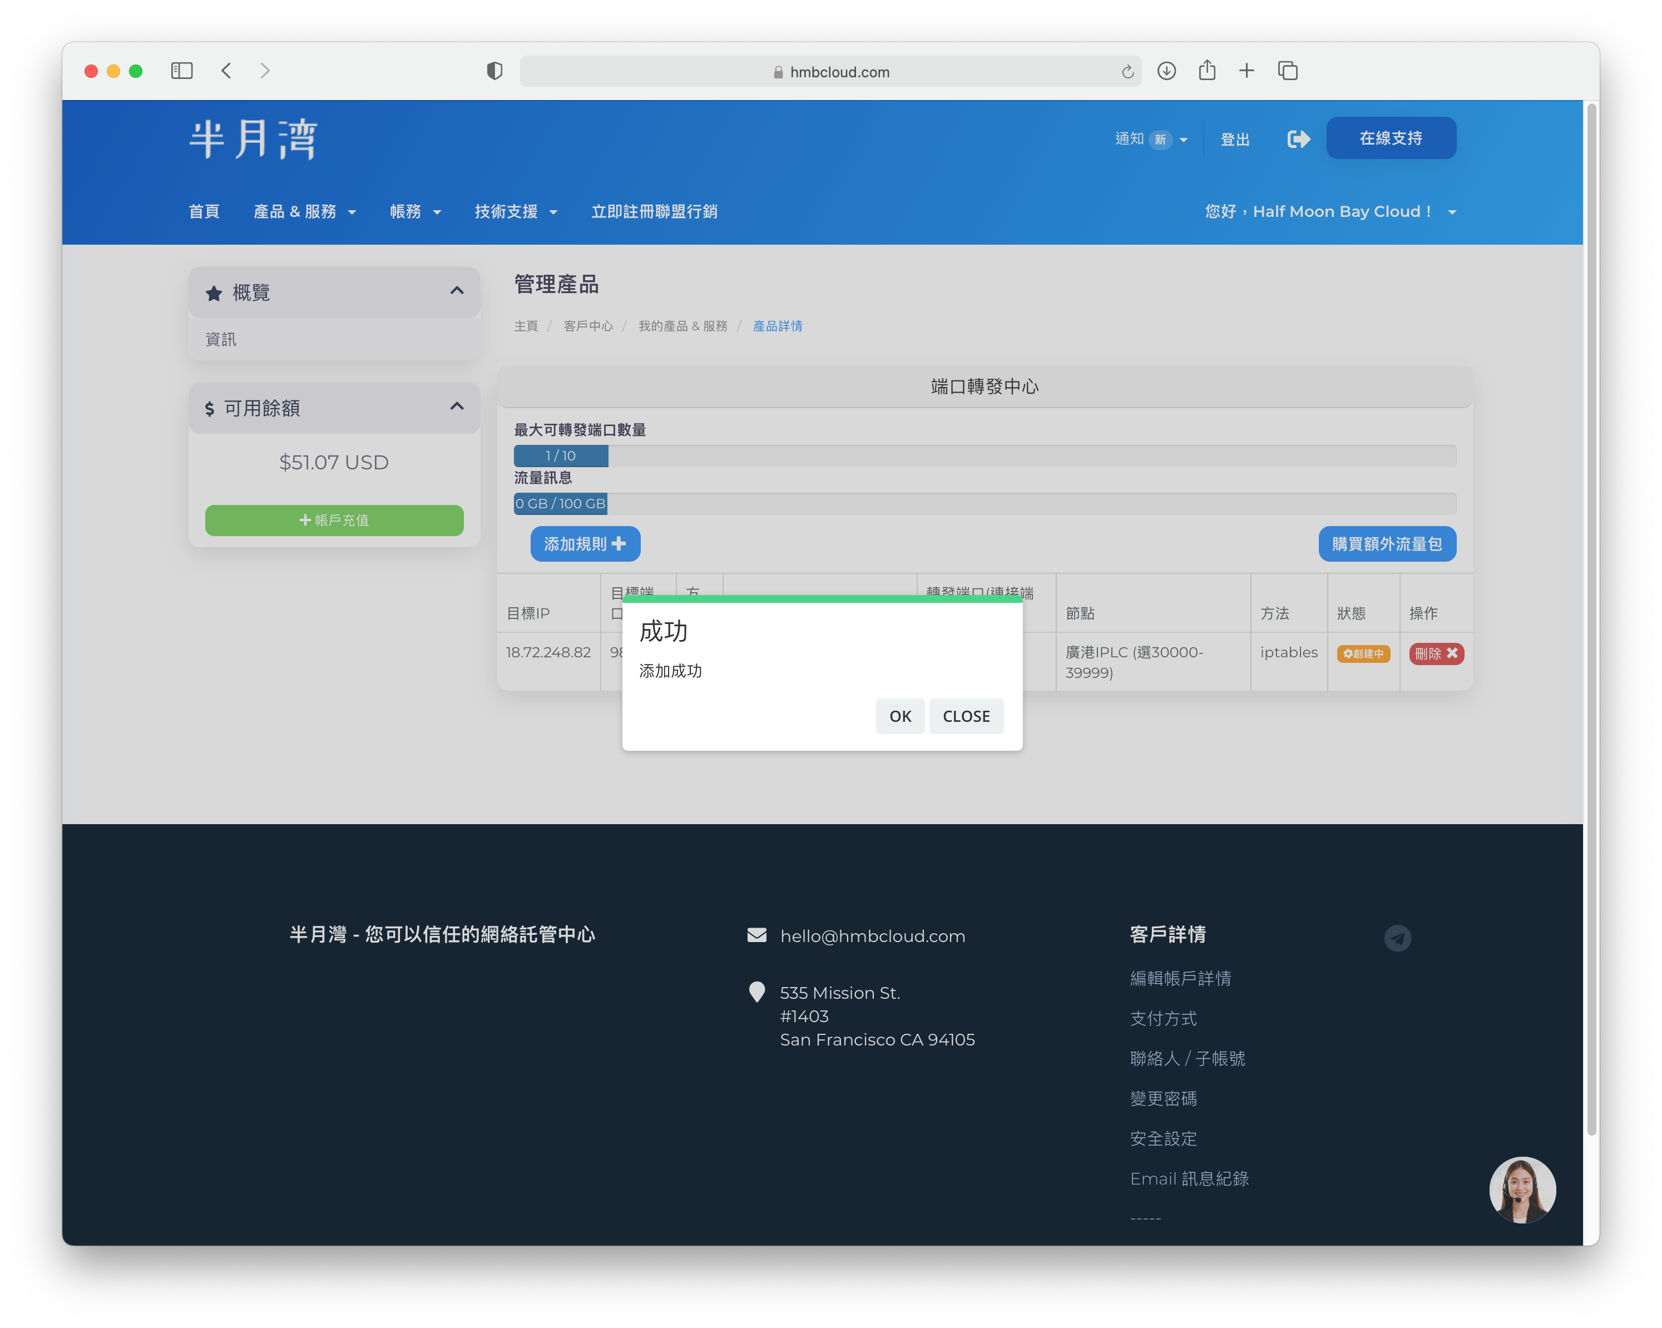Collapse the 概覽 sidebar panel

click(x=456, y=291)
